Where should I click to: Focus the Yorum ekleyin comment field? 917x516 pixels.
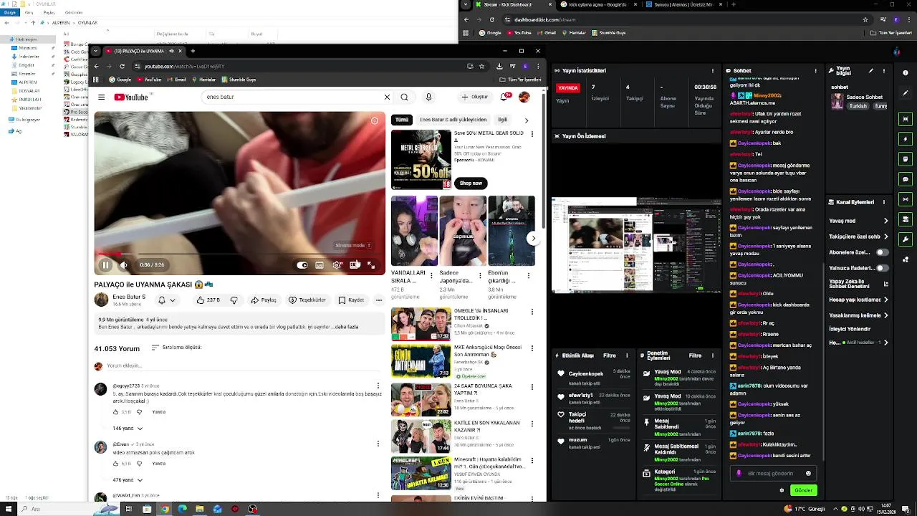pos(242,365)
